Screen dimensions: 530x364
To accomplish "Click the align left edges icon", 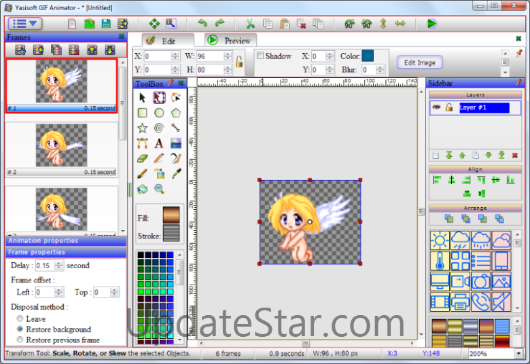I will pos(437,180).
